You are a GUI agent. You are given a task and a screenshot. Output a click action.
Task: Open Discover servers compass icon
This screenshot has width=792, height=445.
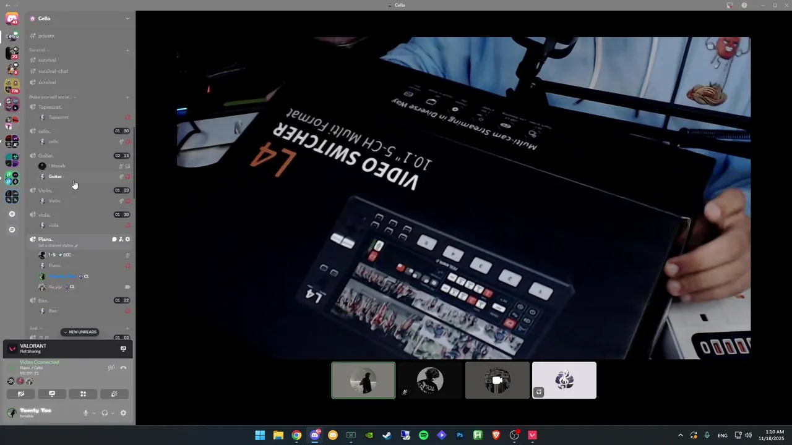[x=12, y=229]
